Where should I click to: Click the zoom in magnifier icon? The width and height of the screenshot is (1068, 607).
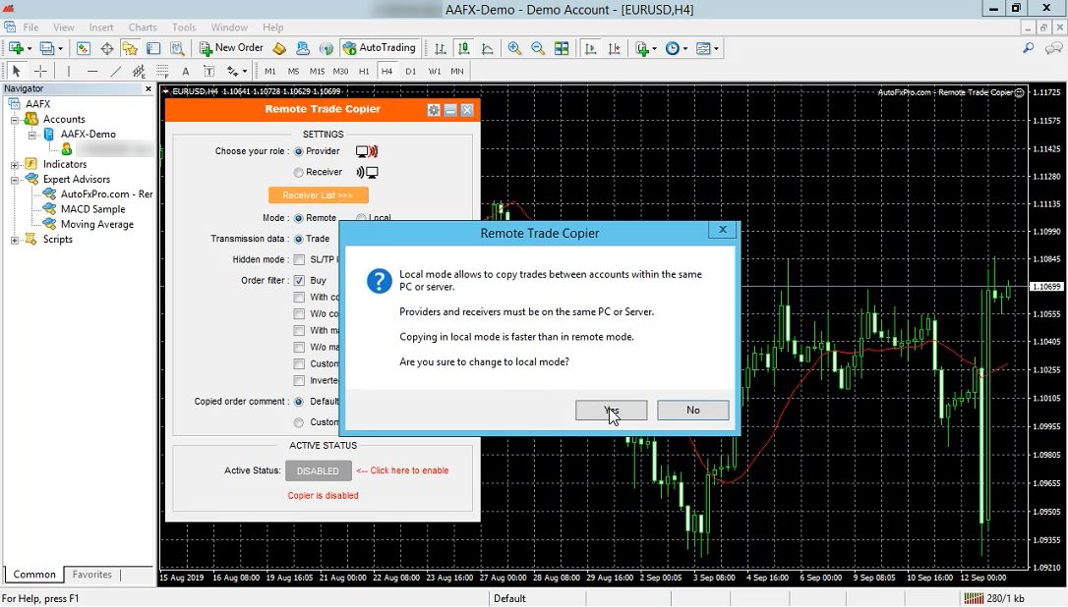pos(514,48)
